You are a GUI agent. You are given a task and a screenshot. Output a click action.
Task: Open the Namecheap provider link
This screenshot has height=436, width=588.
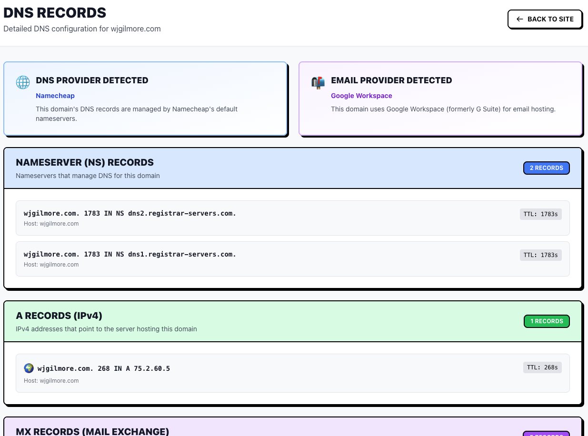click(55, 96)
